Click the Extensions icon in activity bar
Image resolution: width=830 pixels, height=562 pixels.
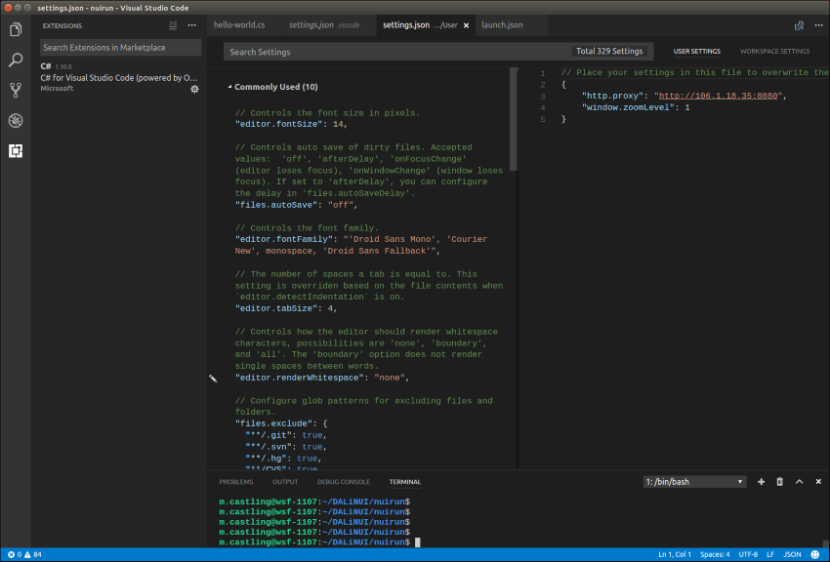16,151
